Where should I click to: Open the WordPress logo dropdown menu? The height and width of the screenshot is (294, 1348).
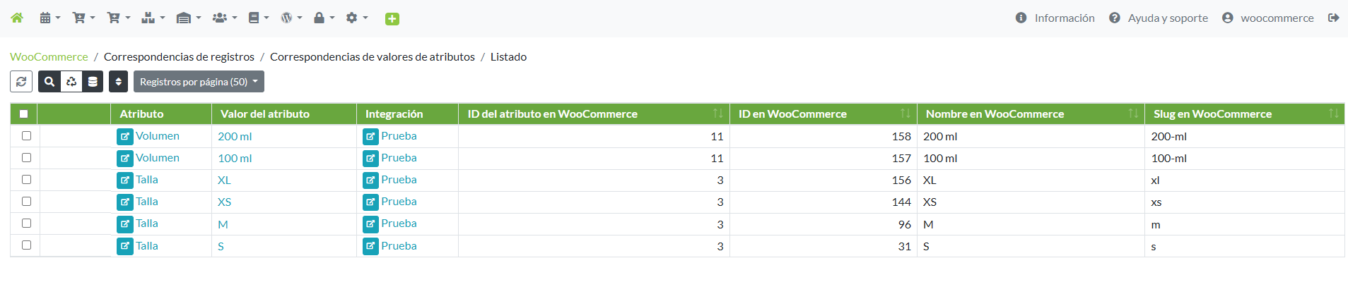pos(291,18)
